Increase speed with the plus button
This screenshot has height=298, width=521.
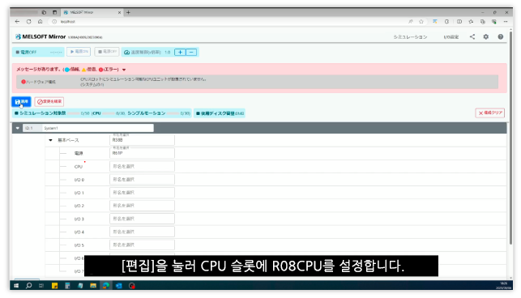click(180, 52)
